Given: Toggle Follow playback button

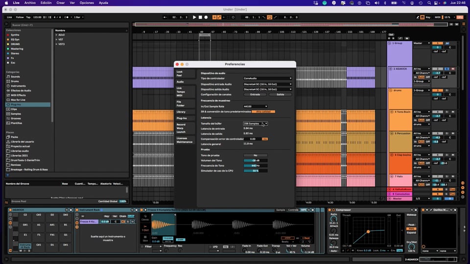Looking at the screenshot, I should tap(20, 18).
